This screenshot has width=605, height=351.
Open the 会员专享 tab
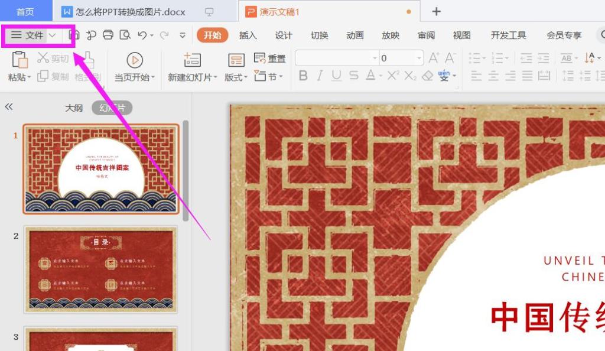(x=564, y=35)
